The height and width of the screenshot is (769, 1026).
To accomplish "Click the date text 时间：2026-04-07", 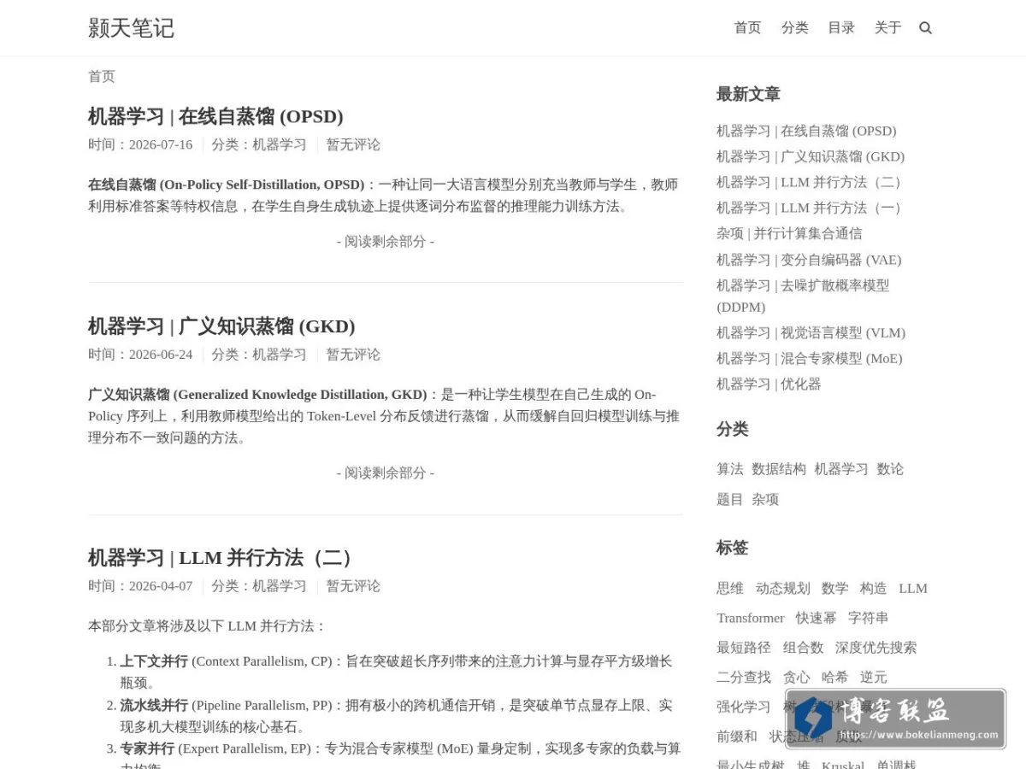I will pos(140,585).
